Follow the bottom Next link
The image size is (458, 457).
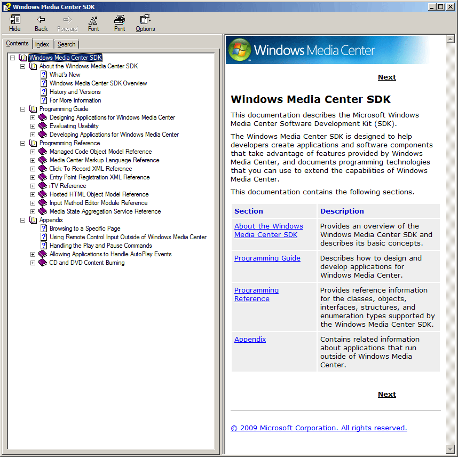pos(386,394)
